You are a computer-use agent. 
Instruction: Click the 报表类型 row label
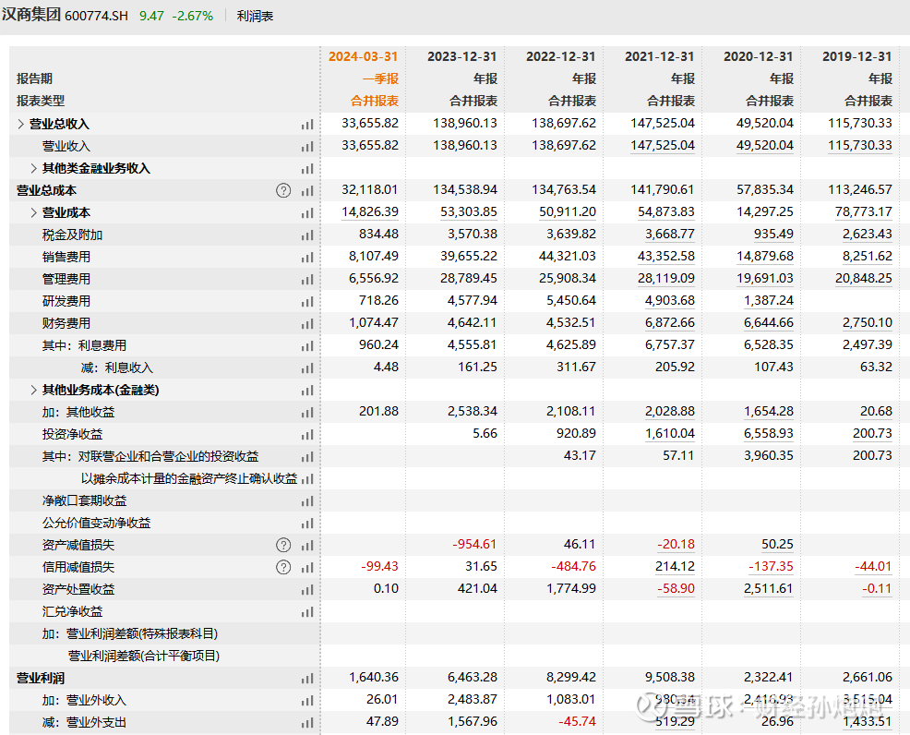click(41, 101)
